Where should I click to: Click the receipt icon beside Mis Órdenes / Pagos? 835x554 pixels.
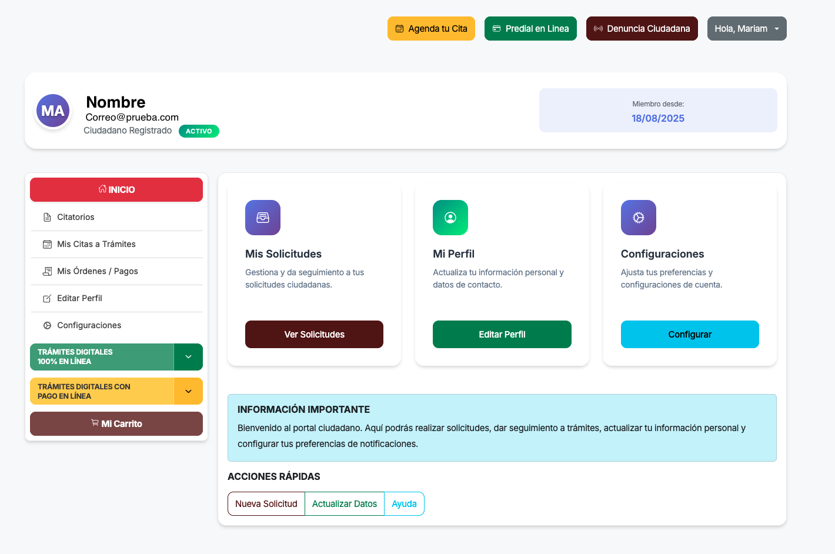47,271
